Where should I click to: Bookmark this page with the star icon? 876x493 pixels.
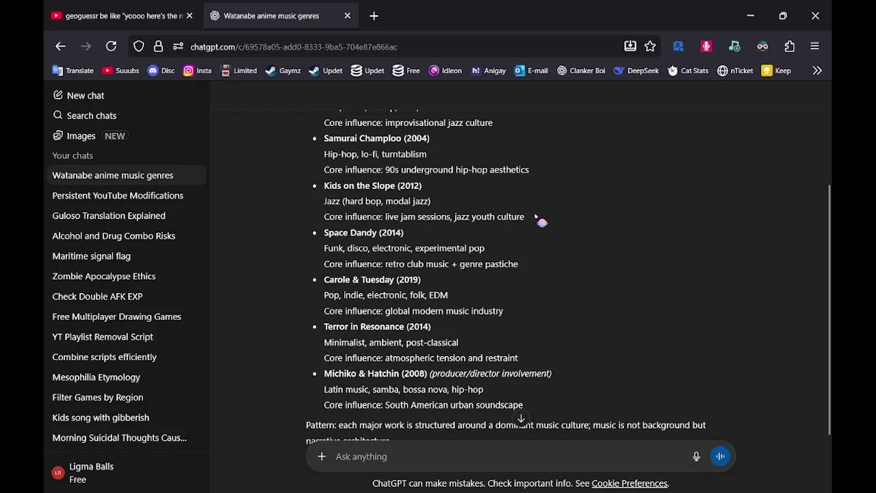[x=650, y=47]
